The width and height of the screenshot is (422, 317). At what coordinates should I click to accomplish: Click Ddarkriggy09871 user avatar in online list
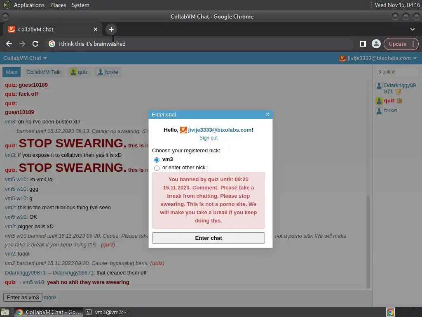pyautogui.click(x=379, y=86)
